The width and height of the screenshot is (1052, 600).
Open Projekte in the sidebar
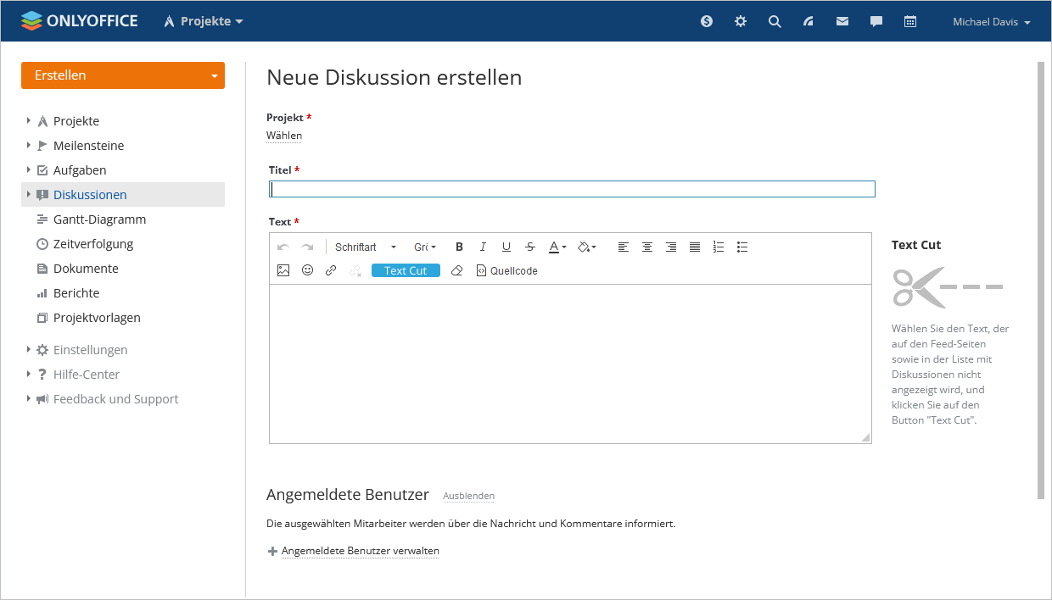tap(76, 121)
